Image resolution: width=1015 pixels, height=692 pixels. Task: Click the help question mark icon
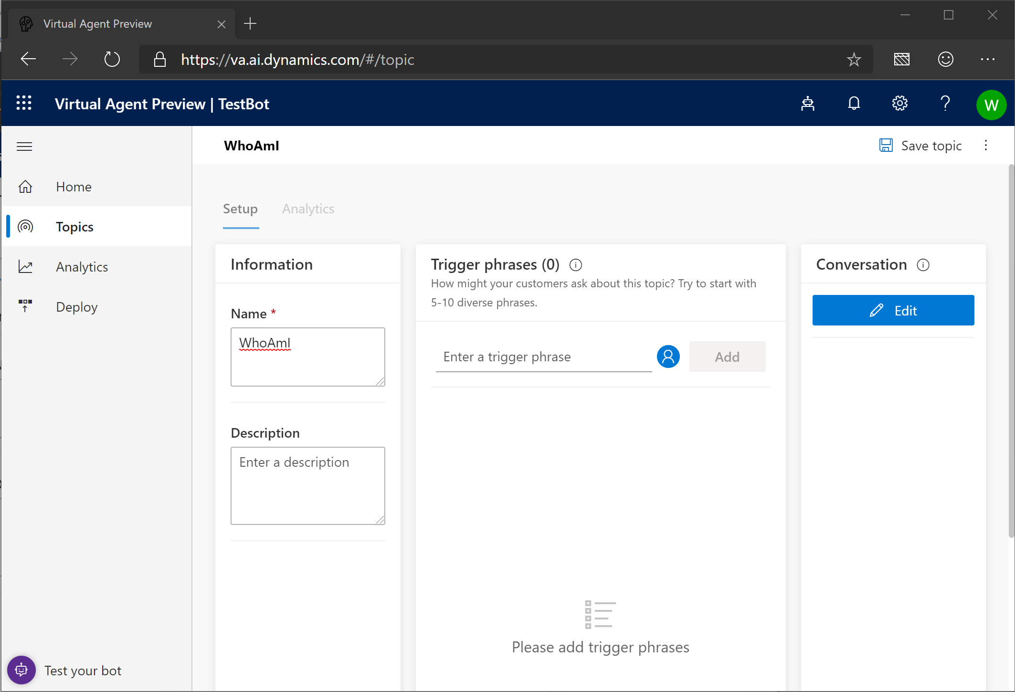point(945,104)
